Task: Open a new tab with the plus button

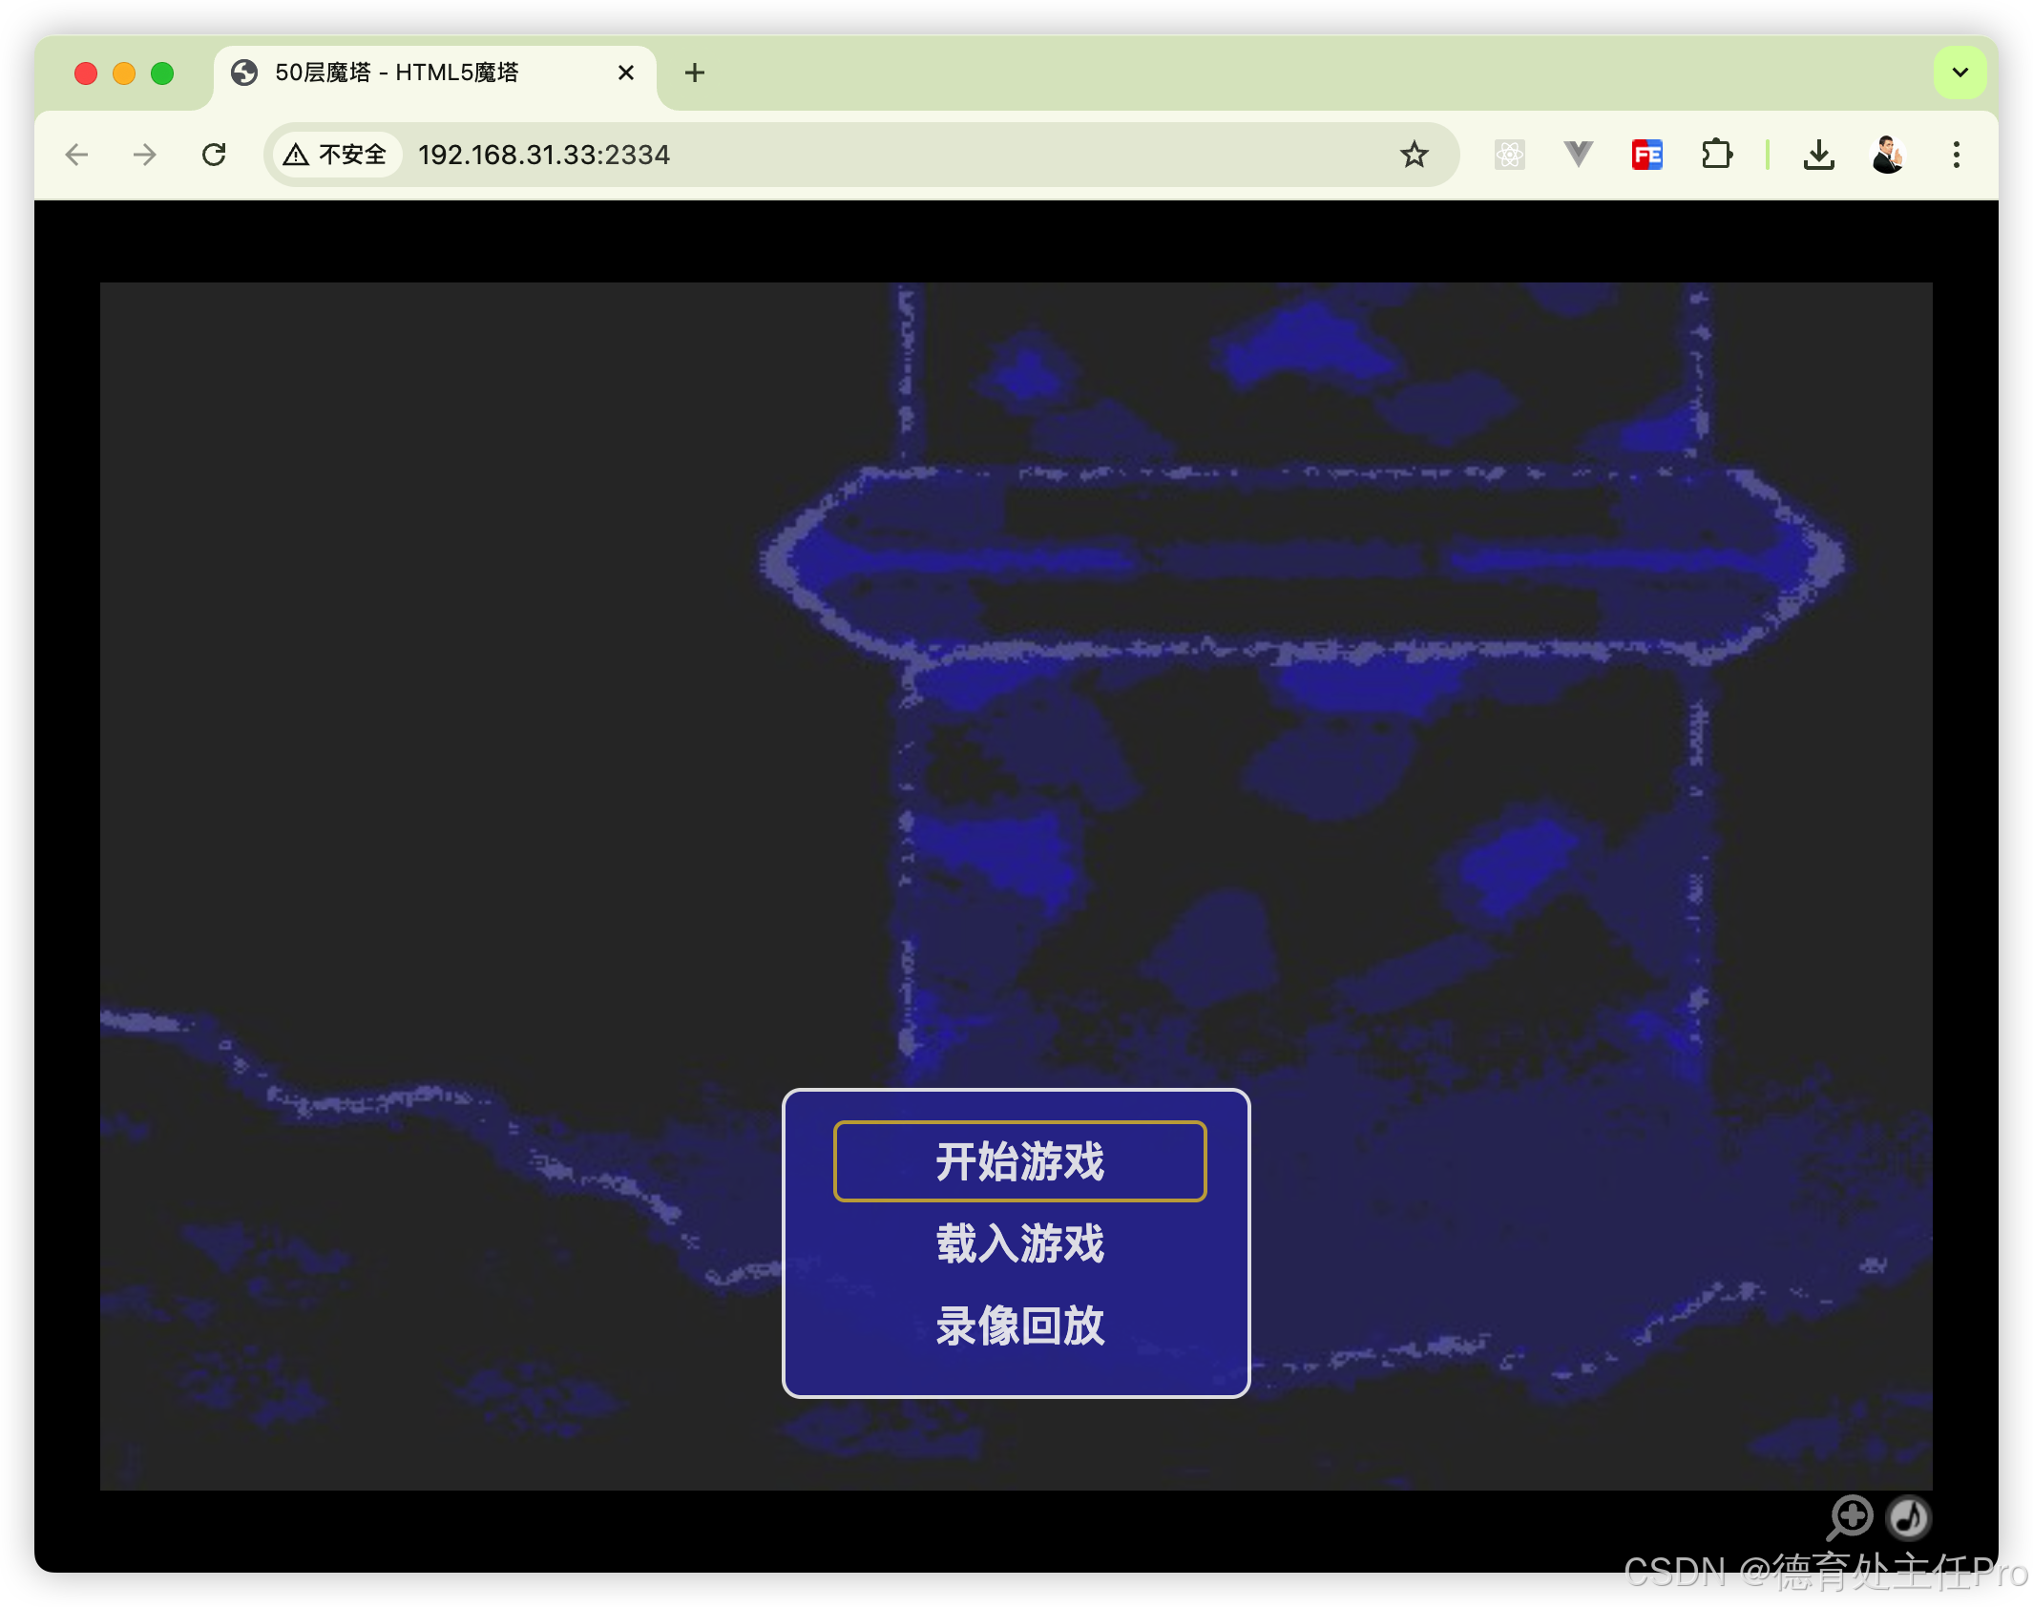Action: tap(695, 73)
